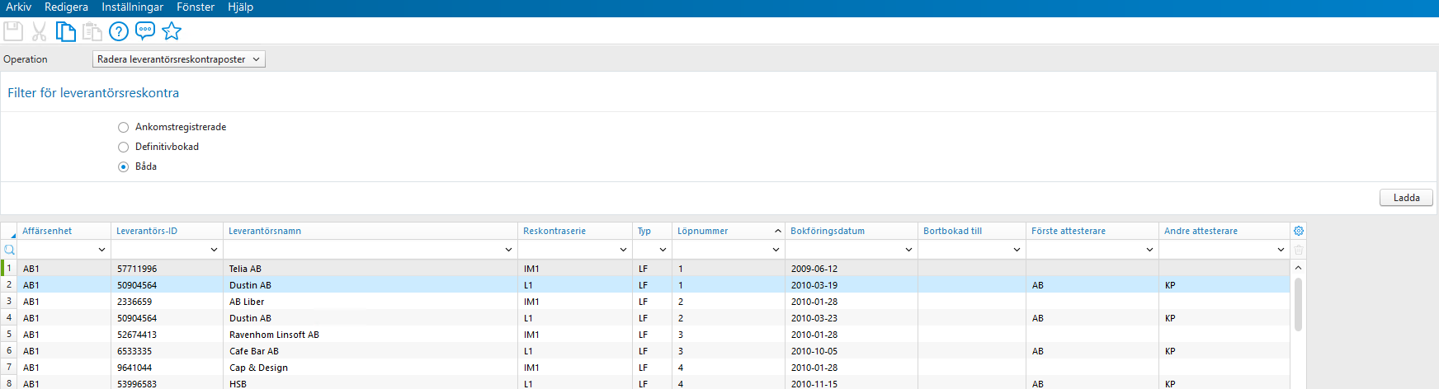Select the Definitivbokad radio button

pos(124,147)
